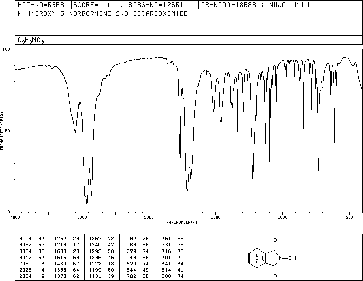Click transmittance 28 beside peak 1097
This screenshot has width=363, height=281.
(145, 239)
